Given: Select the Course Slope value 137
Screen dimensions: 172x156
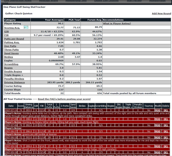Looking at the screenshot, I should point(61,90).
